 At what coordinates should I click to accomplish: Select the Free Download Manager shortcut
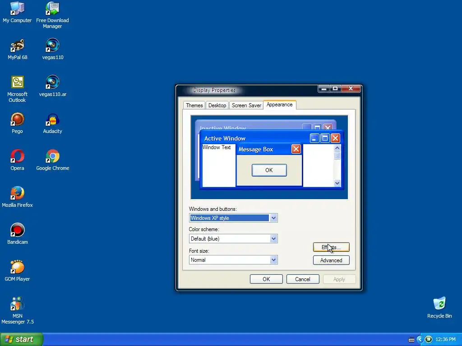52,15
